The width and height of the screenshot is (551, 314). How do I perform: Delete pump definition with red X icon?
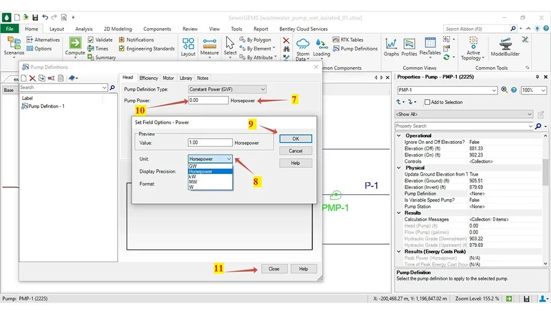(32, 78)
